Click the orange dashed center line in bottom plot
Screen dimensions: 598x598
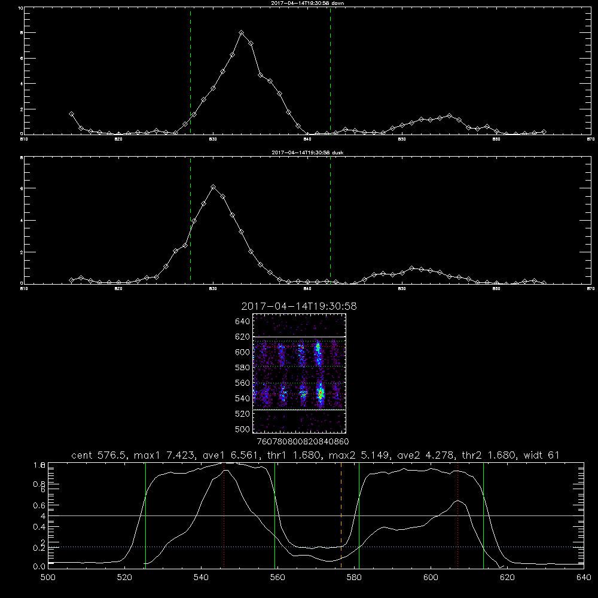[341, 515]
